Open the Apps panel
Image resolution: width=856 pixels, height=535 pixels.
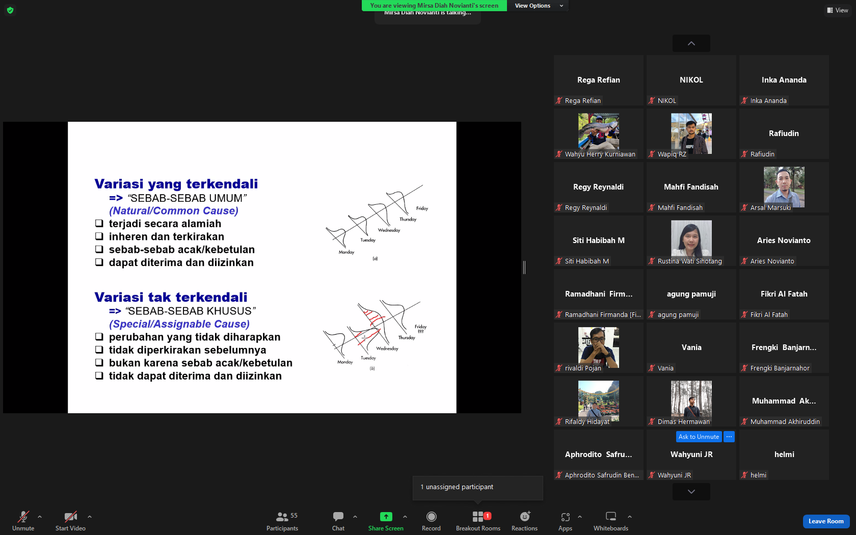click(565, 521)
